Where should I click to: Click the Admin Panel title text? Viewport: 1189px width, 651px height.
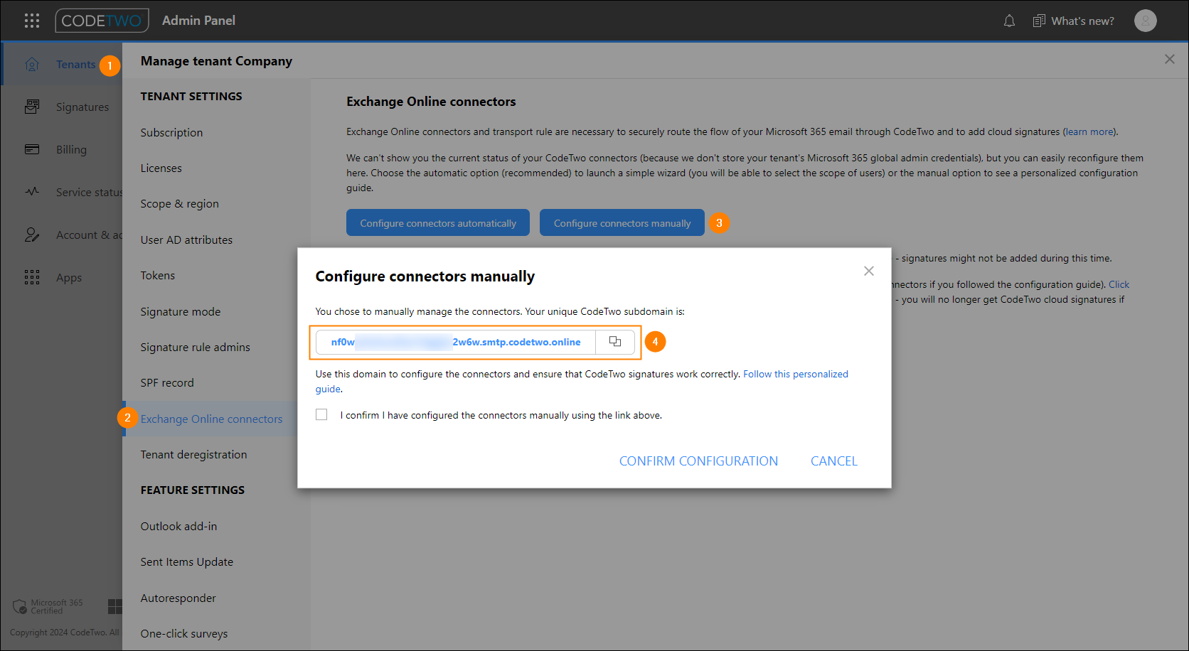(198, 21)
